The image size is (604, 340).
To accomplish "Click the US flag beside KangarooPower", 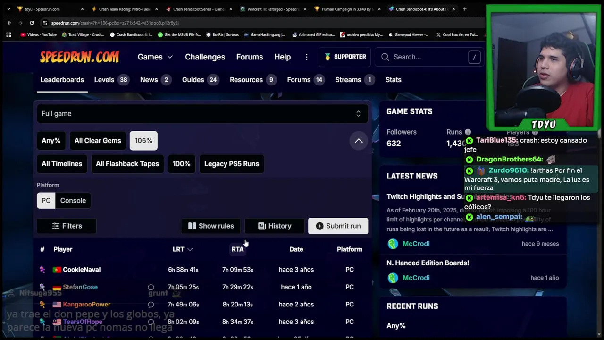I will point(57,305).
